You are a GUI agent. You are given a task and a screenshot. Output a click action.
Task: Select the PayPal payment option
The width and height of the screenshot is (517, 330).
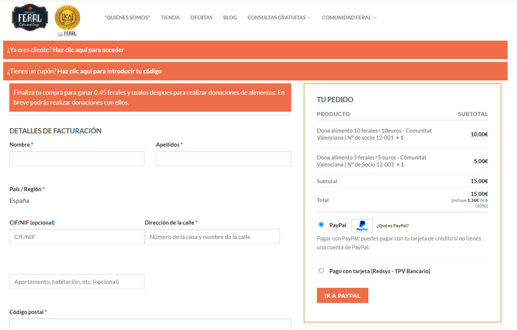(x=322, y=225)
